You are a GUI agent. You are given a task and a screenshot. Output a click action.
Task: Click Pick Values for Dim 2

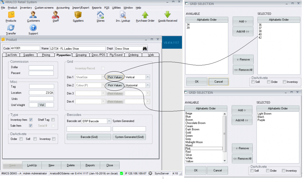(x=115, y=85)
